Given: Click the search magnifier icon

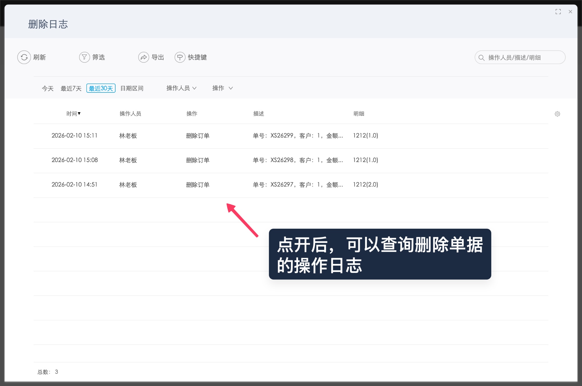Looking at the screenshot, I should point(481,57).
